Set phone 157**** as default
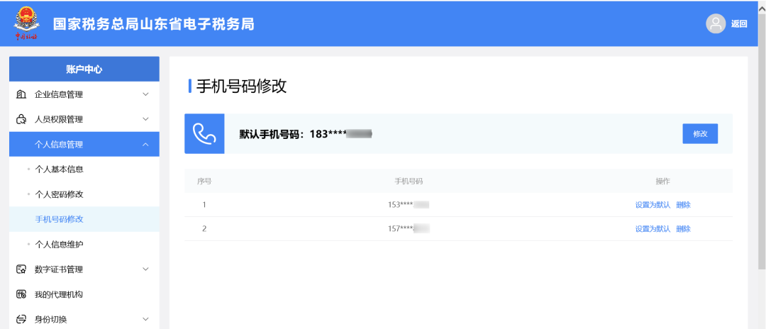 (653, 229)
